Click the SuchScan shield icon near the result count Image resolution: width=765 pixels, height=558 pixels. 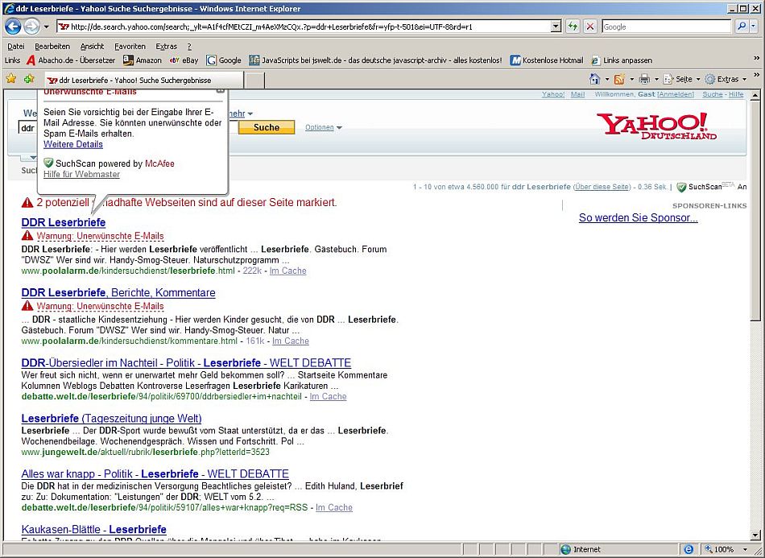[x=681, y=187]
